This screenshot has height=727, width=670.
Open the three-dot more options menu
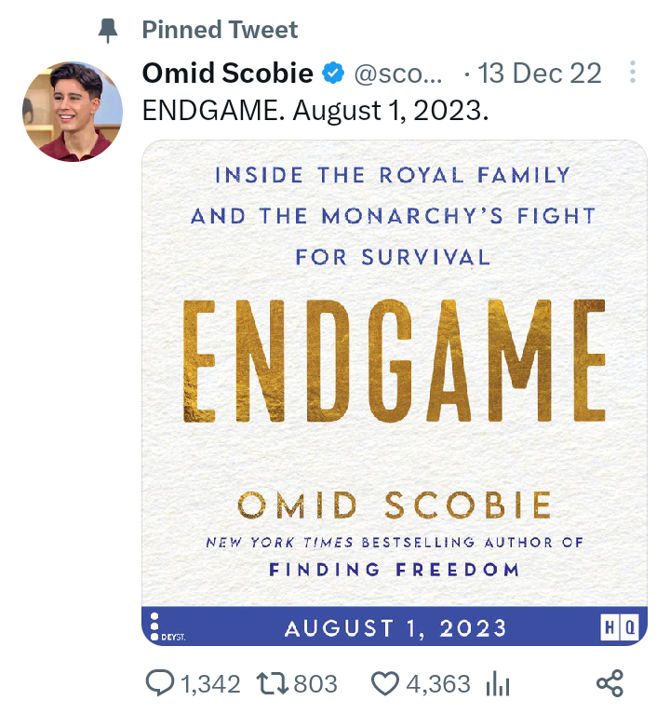coord(633,72)
